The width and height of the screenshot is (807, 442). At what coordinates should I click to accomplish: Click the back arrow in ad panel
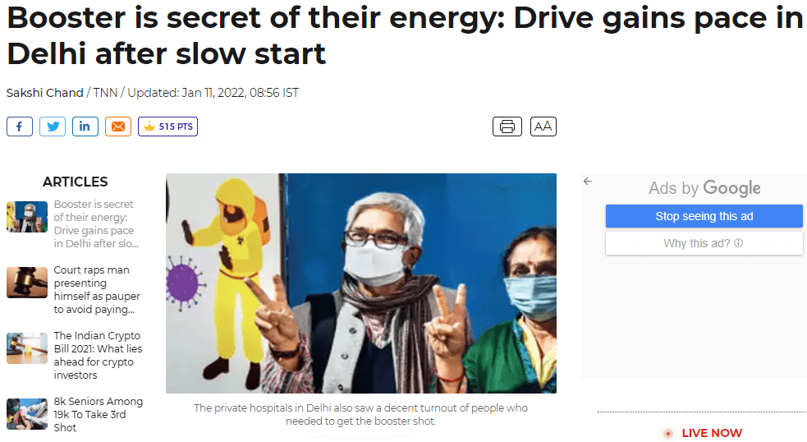click(588, 182)
